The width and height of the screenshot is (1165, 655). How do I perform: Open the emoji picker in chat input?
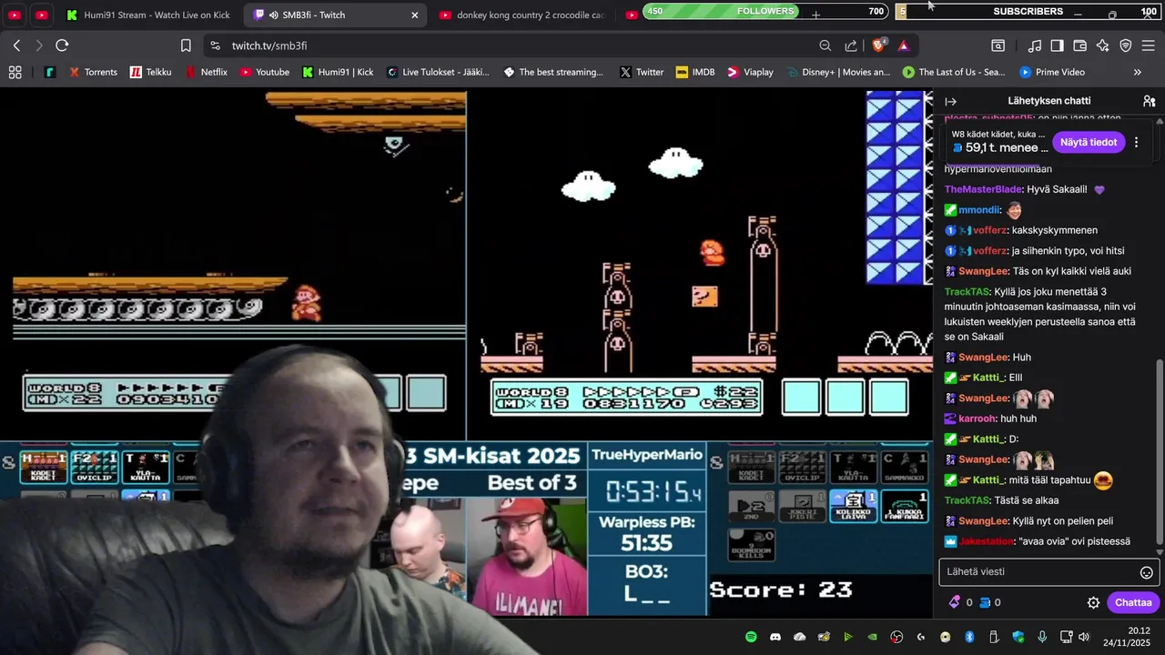(x=1147, y=572)
